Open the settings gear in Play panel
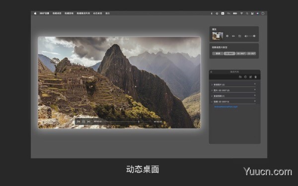This screenshot has height=186, width=298. click(x=227, y=36)
